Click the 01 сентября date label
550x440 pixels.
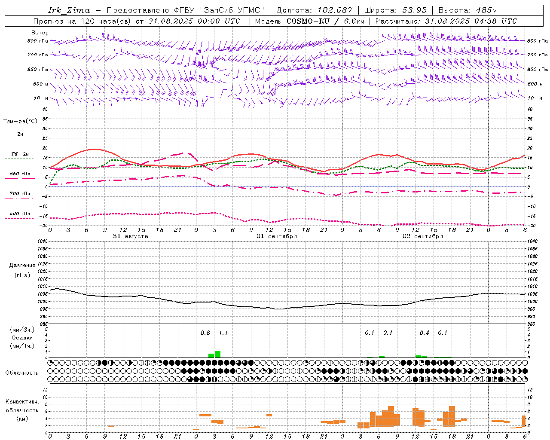pos(277,236)
